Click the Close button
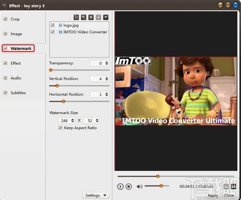Screen dimensions: 241x200 (229, 196)
